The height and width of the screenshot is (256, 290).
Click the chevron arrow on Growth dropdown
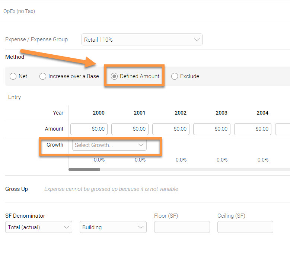pyautogui.click(x=141, y=145)
